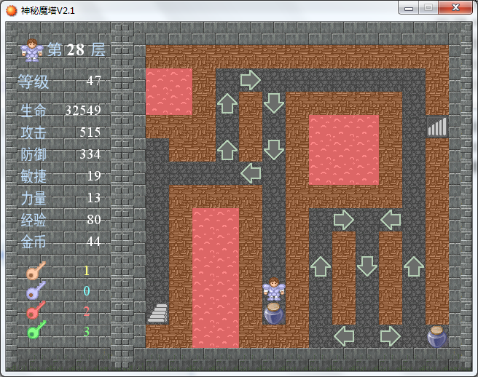Click the tall lava pool at the bottom center
The height and width of the screenshot is (377, 478).
tap(216, 278)
